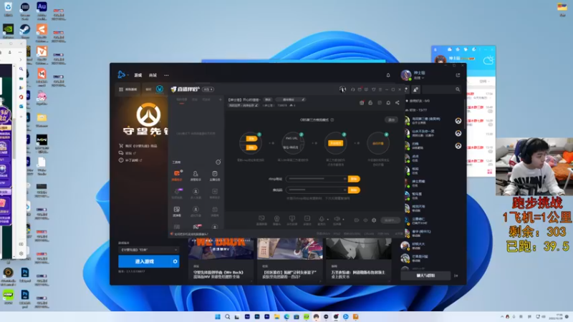Click the pop-out icon at Battle.net top right
Image resolution: width=573 pixels, height=322 pixels.
tap(458, 75)
